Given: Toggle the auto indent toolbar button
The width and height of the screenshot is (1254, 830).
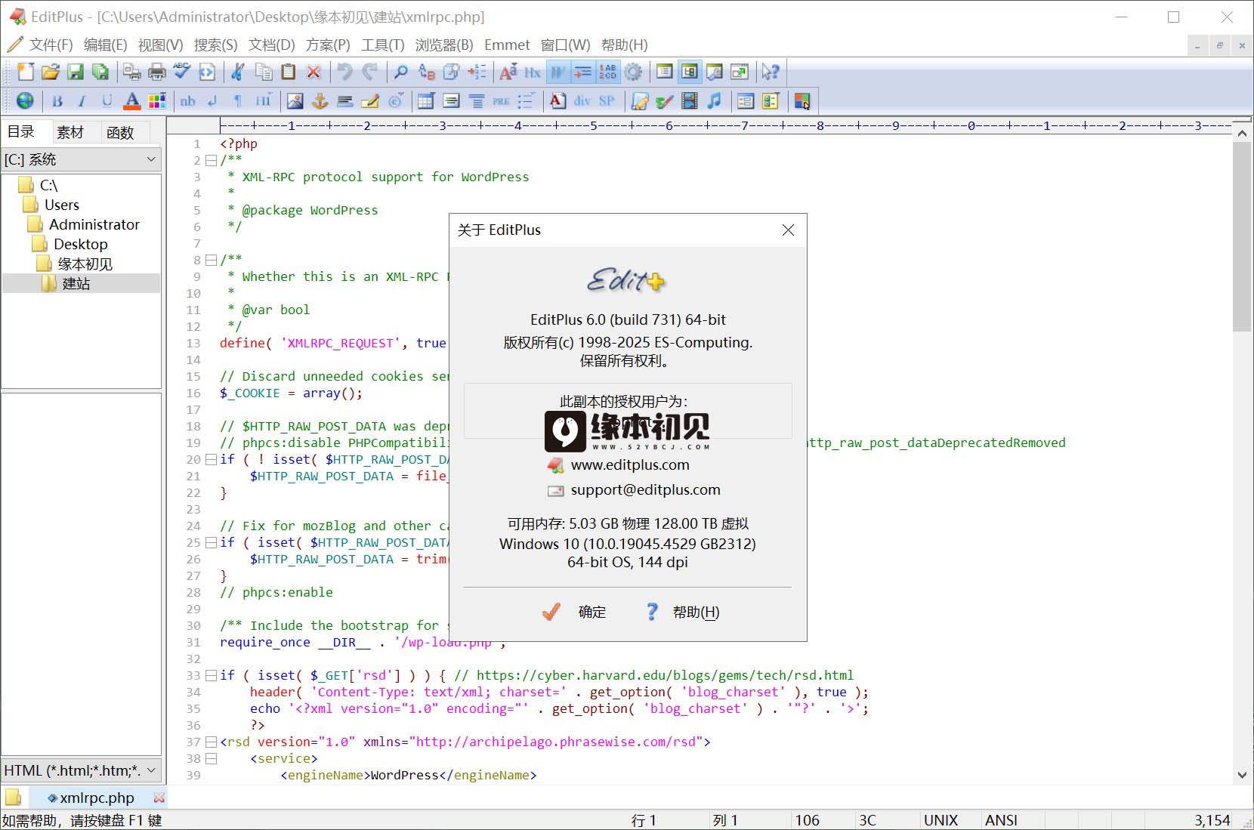Looking at the screenshot, I should click(582, 72).
